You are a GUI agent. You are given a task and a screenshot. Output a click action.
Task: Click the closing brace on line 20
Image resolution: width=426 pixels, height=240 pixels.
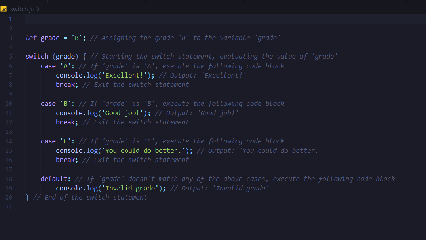point(27,197)
